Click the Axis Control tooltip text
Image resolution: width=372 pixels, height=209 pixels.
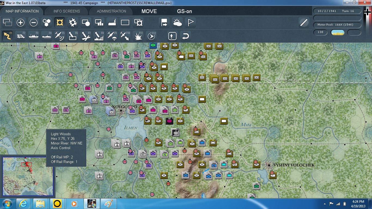click(60, 148)
